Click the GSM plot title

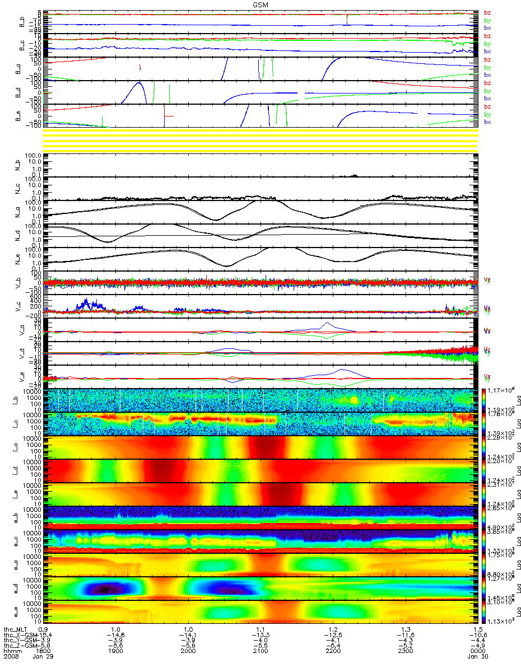pyautogui.click(x=260, y=4)
